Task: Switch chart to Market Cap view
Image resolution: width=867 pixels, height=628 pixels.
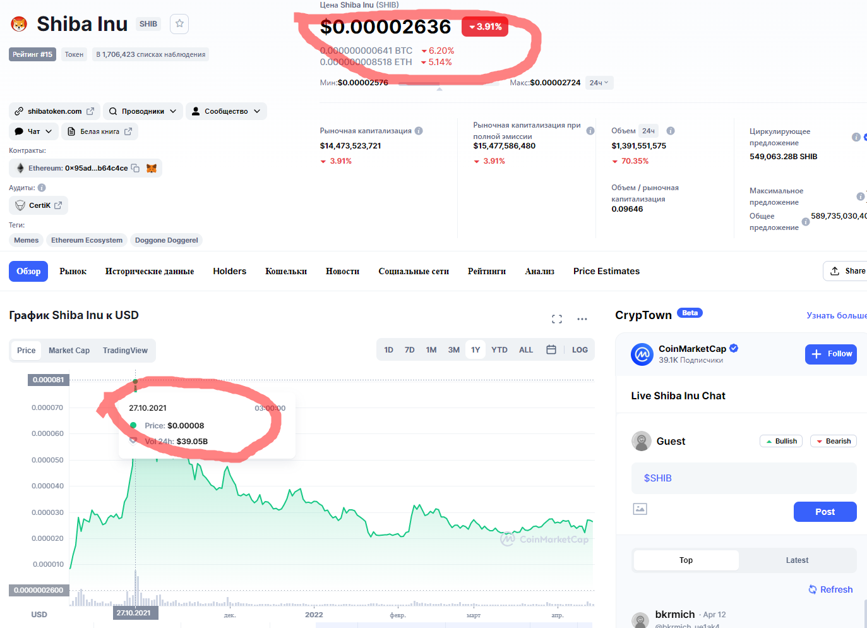Action: (69, 351)
